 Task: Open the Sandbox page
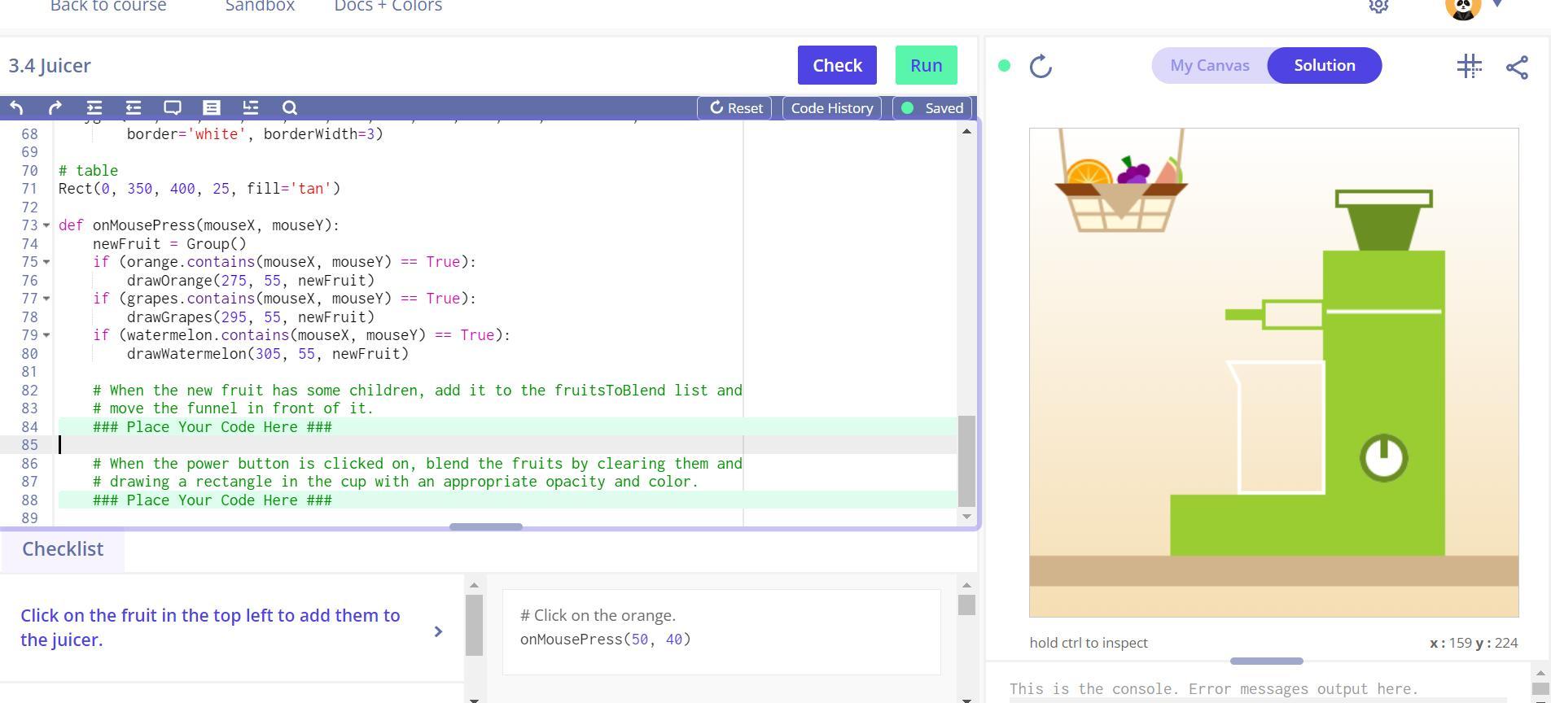[x=260, y=7]
